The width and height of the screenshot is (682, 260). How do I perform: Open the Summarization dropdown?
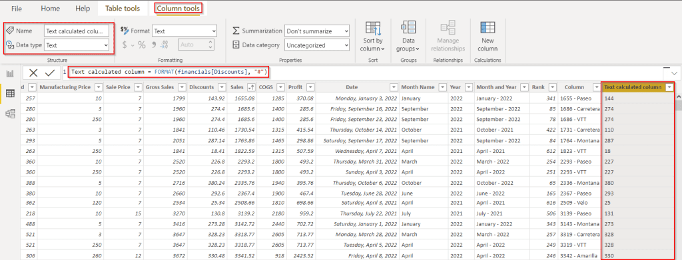(x=316, y=31)
